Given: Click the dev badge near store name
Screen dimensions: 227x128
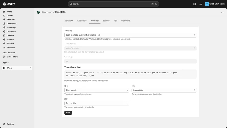Looking at the screenshot, I should (x=222, y=4).
